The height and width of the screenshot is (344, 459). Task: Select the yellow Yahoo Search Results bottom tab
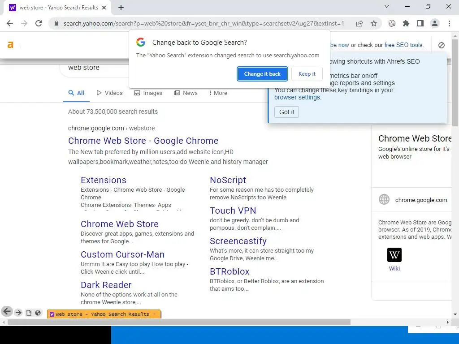pos(104,314)
